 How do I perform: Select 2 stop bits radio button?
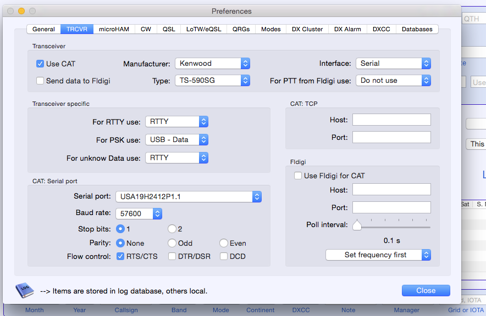[172, 229]
